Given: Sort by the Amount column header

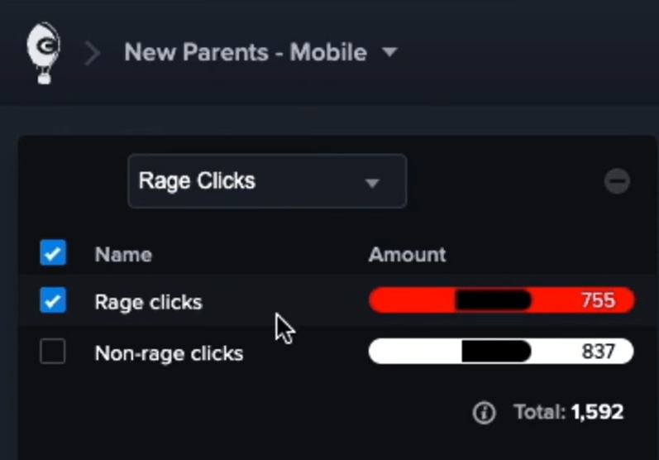Looking at the screenshot, I should 407,254.
